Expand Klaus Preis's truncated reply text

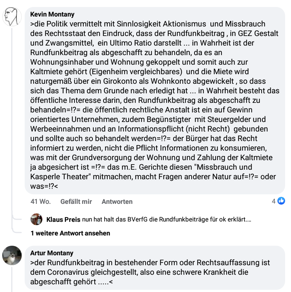click(166, 219)
